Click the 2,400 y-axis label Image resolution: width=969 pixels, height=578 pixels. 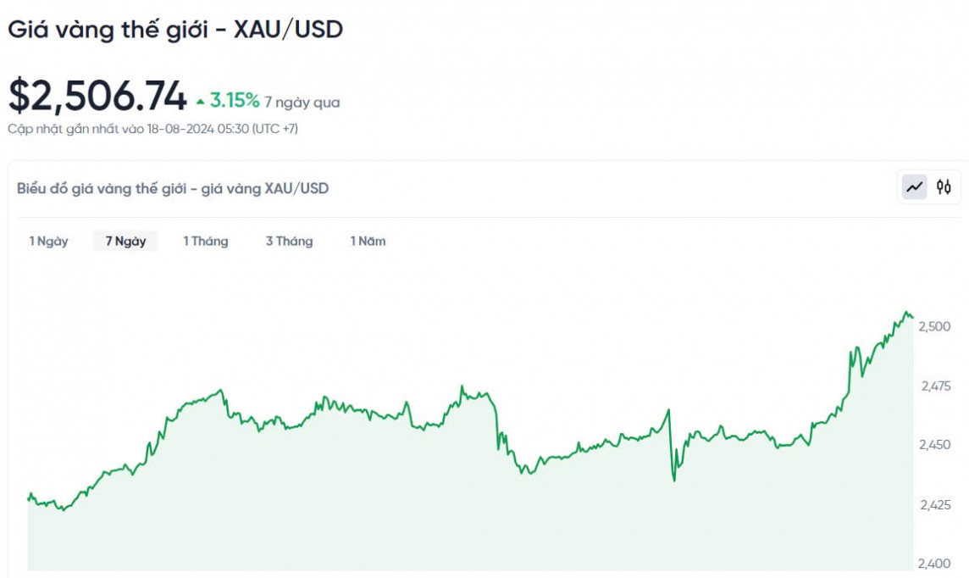click(935, 564)
